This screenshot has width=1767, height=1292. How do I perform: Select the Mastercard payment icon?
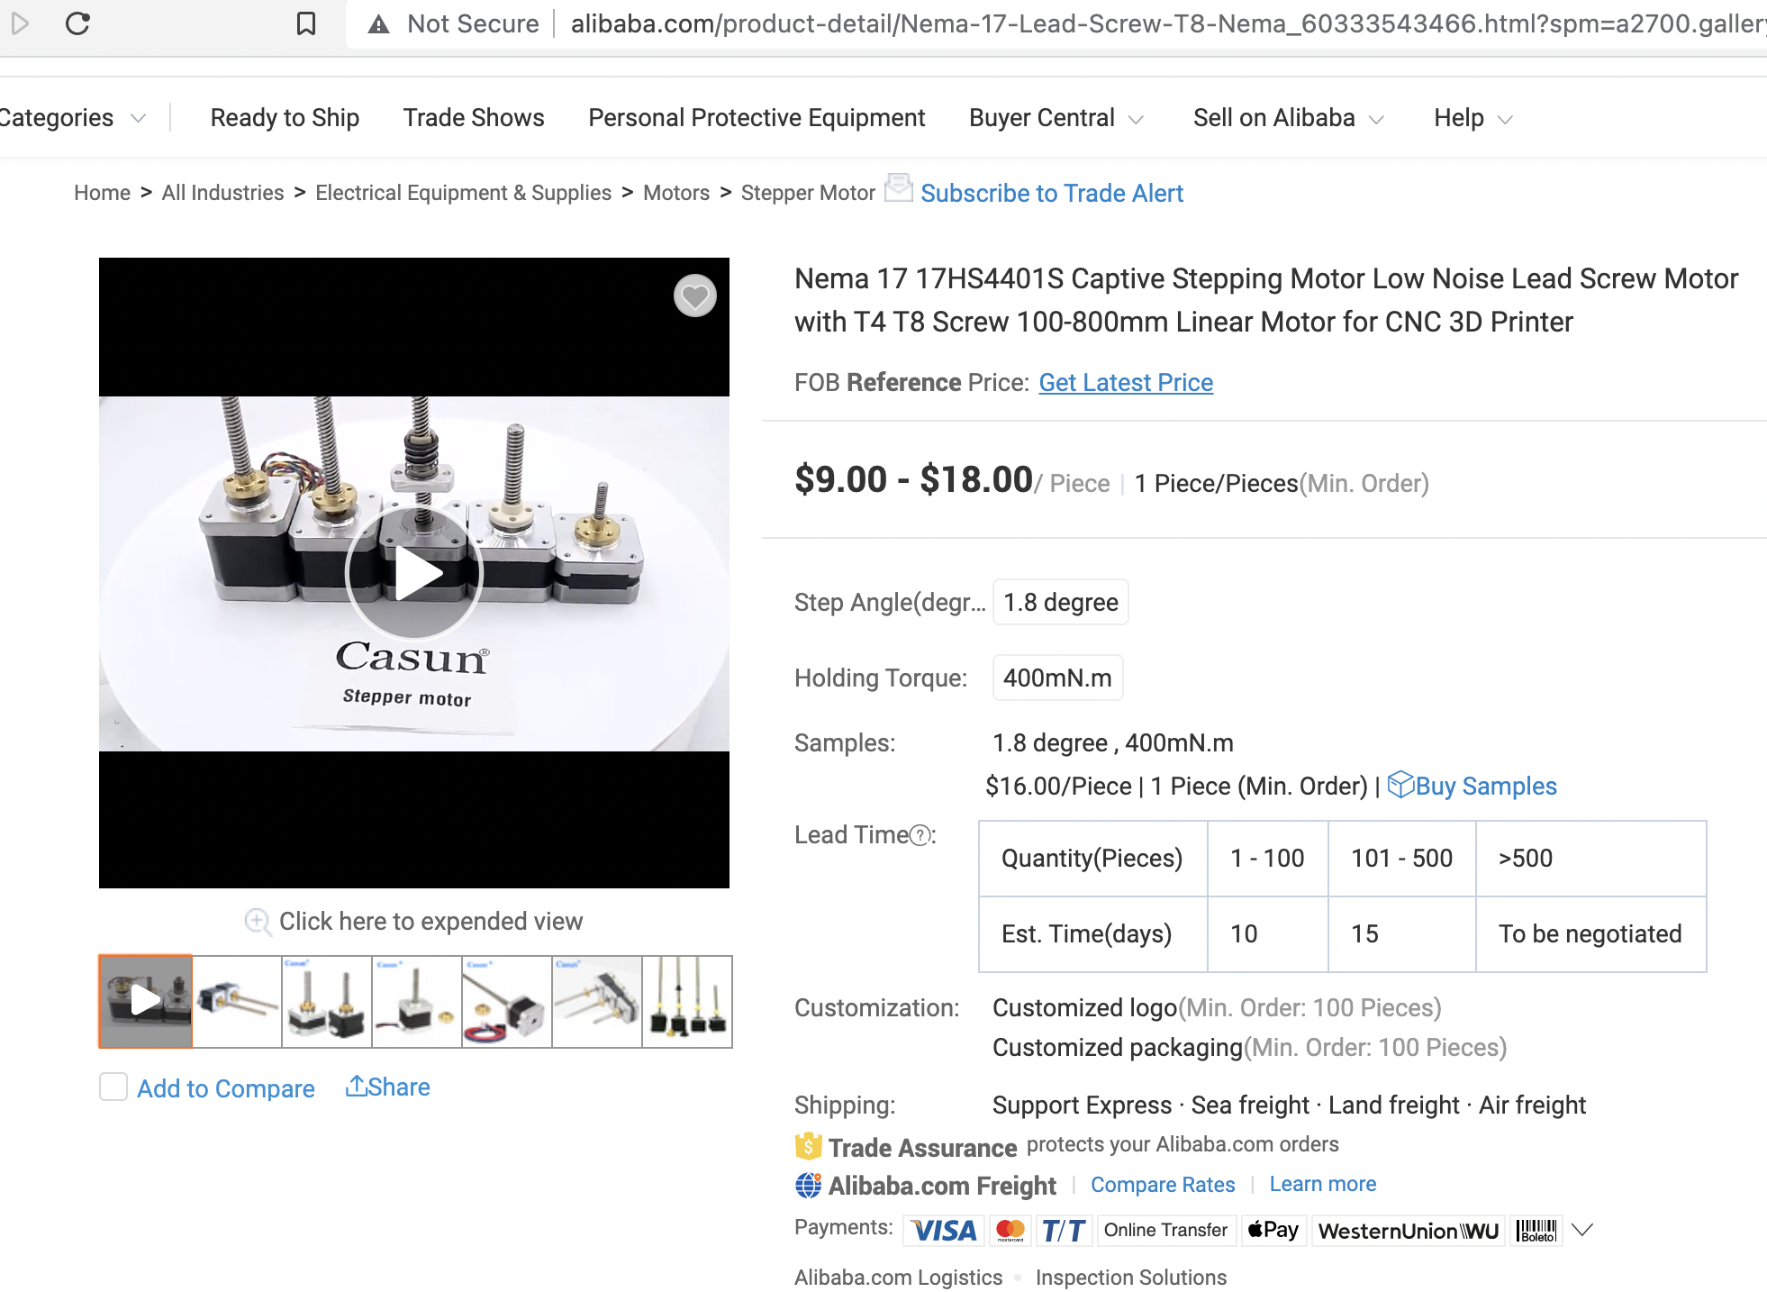(1010, 1231)
